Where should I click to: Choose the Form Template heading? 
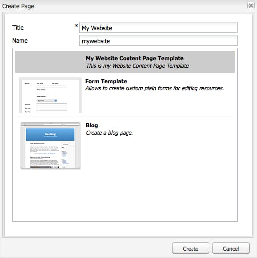[x=106, y=81]
